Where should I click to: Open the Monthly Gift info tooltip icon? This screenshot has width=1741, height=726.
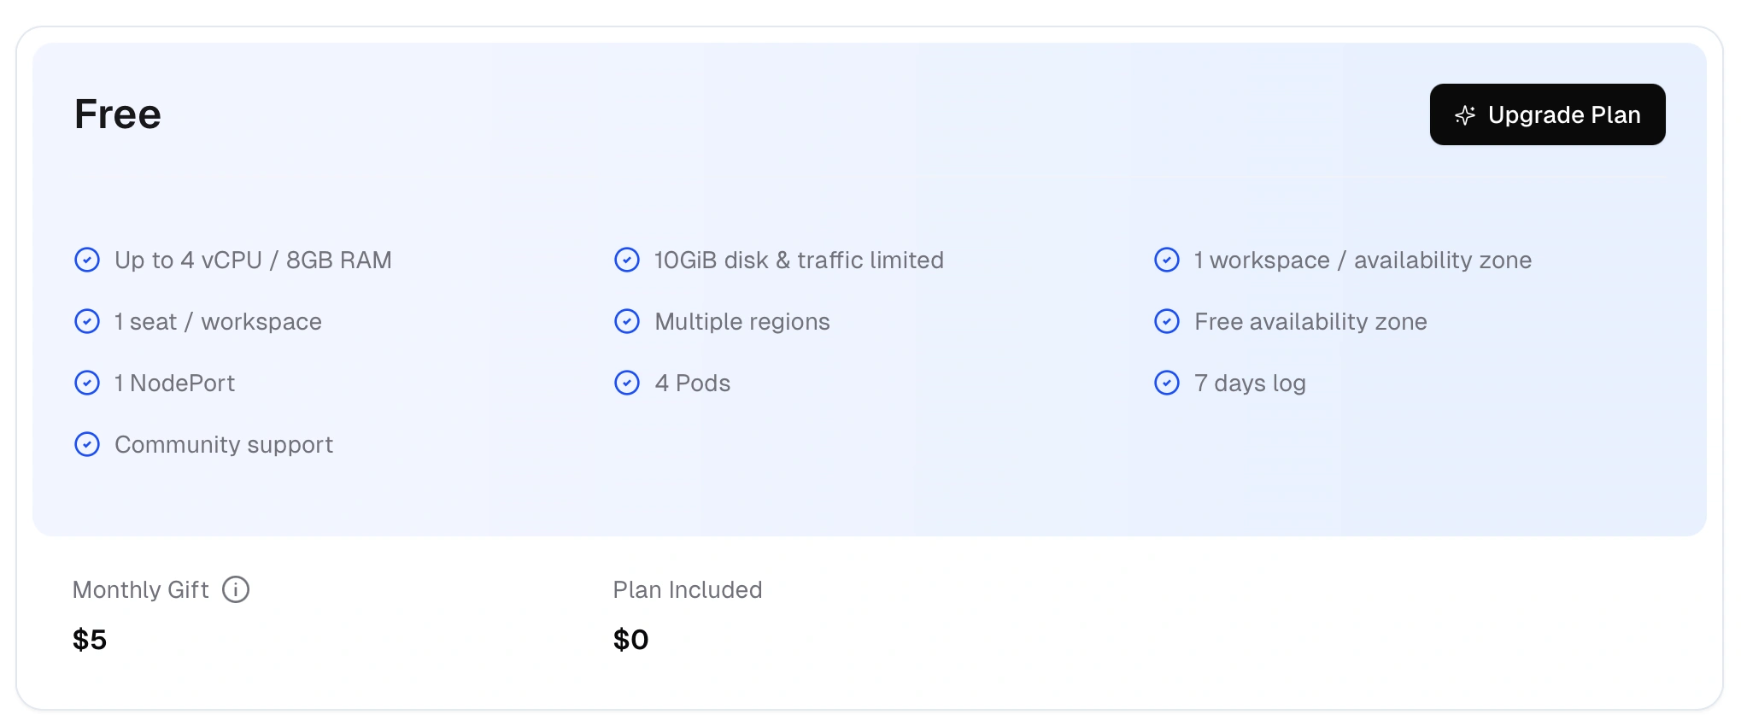click(x=236, y=589)
